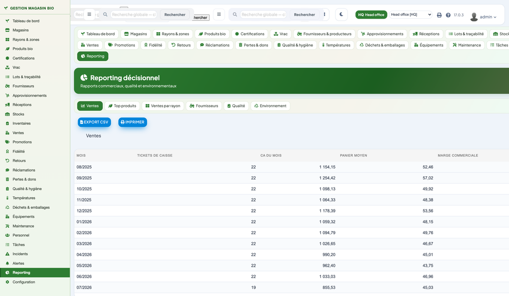Screen dimensions: 509x296
Task: Toggle dark mode with the moon icon
Action: (x=341, y=14)
